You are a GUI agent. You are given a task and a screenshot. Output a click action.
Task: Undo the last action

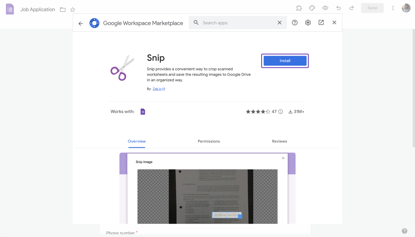tap(338, 8)
